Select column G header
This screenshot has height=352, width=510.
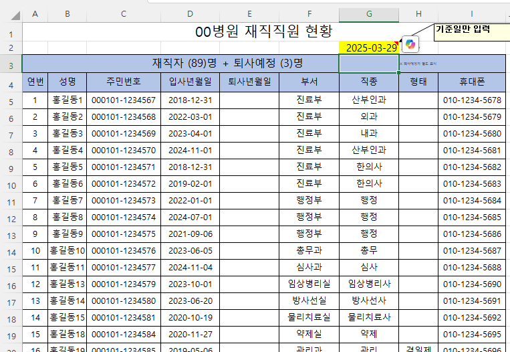tap(369, 13)
